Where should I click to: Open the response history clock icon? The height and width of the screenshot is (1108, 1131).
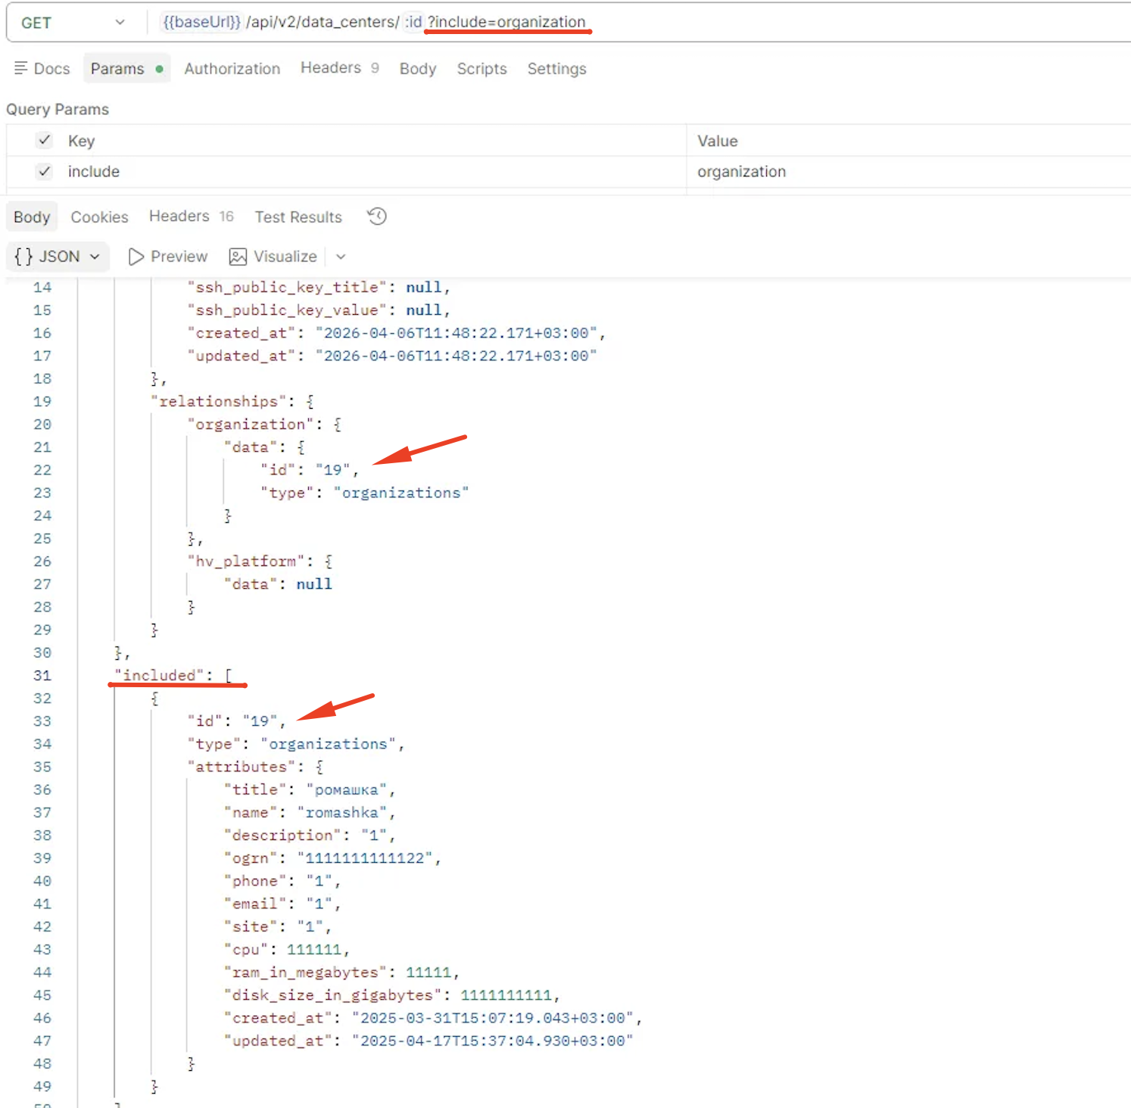[377, 216]
